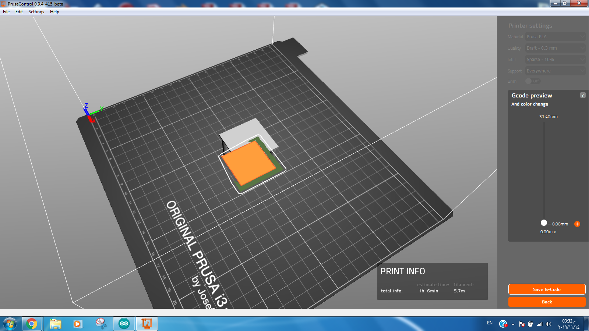
Task: Click the Show desktop strip at the taskbar end
Action: tap(586, 324)
